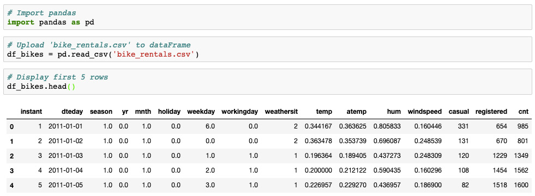Click the read_csv code cell
535x196 pixels.
[267, 50]
